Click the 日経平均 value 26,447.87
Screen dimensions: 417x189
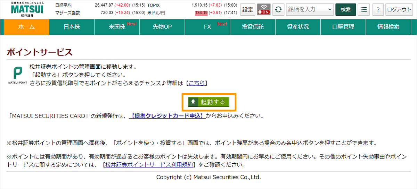tap(104, 5)
